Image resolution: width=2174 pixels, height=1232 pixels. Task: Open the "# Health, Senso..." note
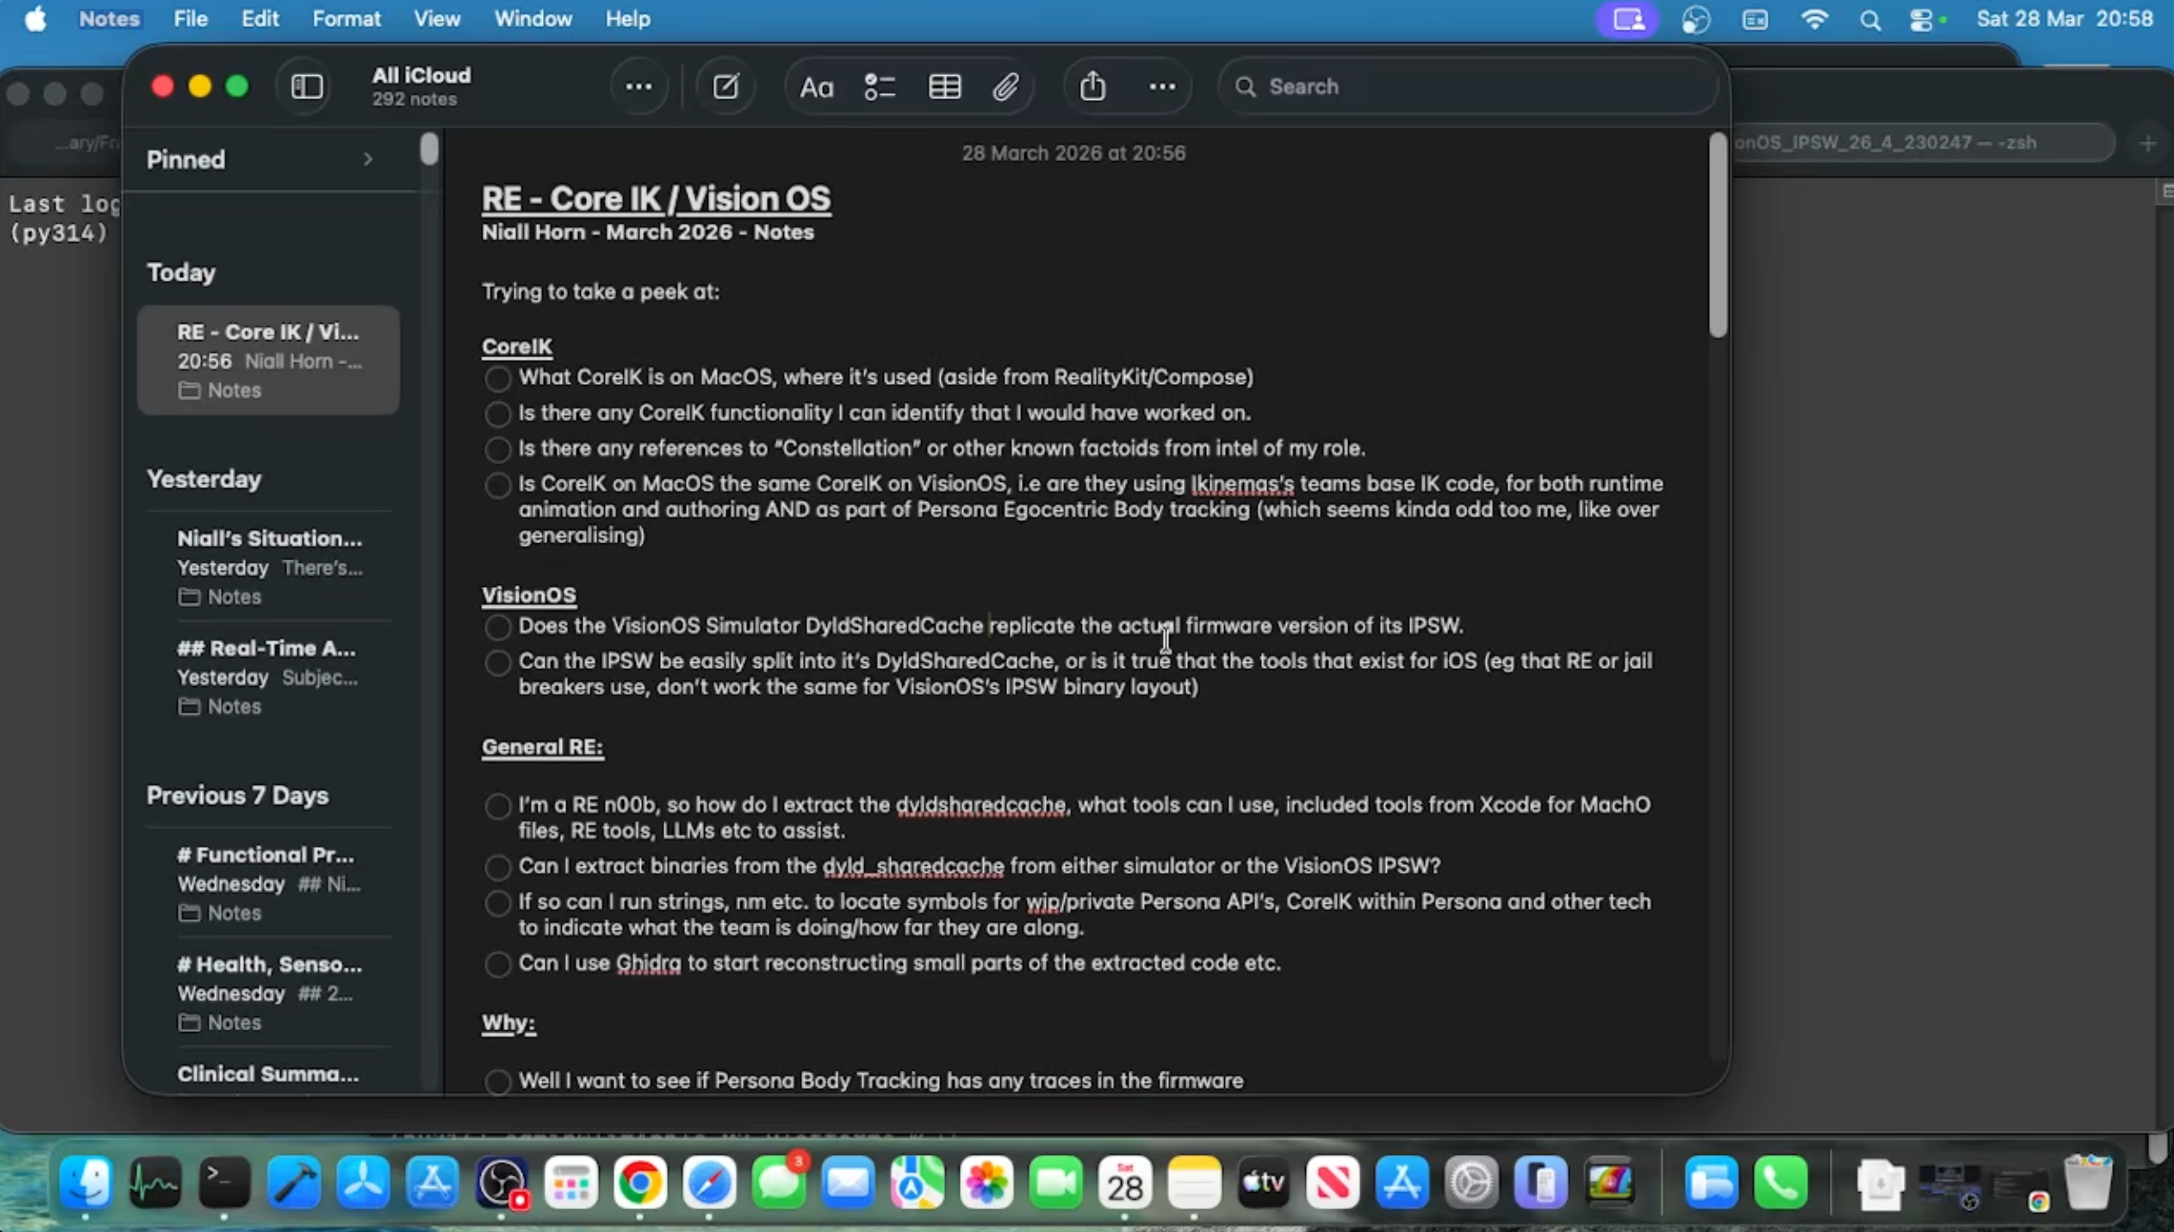(268, 994)
